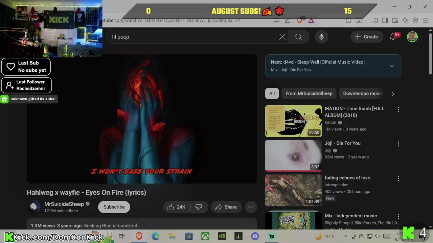
Task: Click the introspection channel name
Action: point(336,185)
